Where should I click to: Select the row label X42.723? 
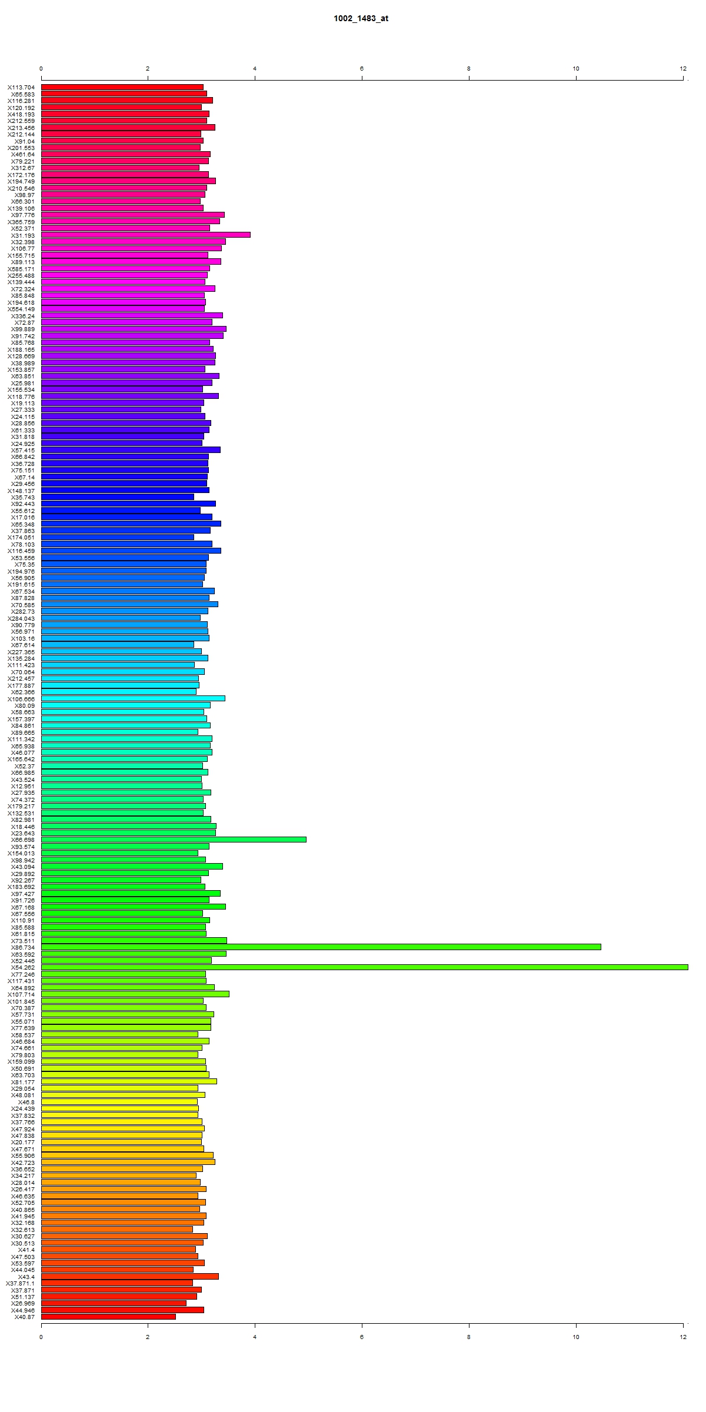[23, 1163]
